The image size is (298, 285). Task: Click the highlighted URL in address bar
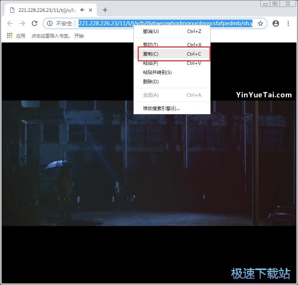(166, 23)
